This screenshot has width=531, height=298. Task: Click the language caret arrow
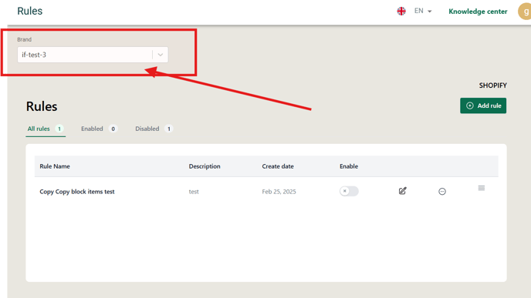pos(429,12)
